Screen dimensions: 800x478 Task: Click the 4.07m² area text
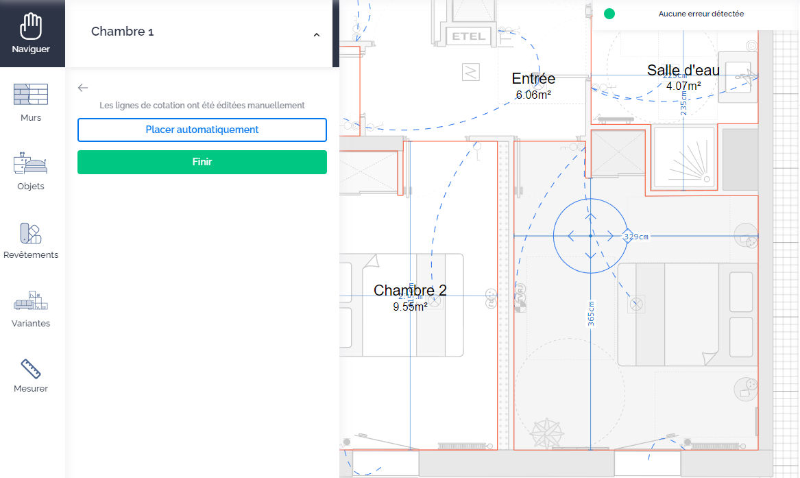tap(683, 86)
